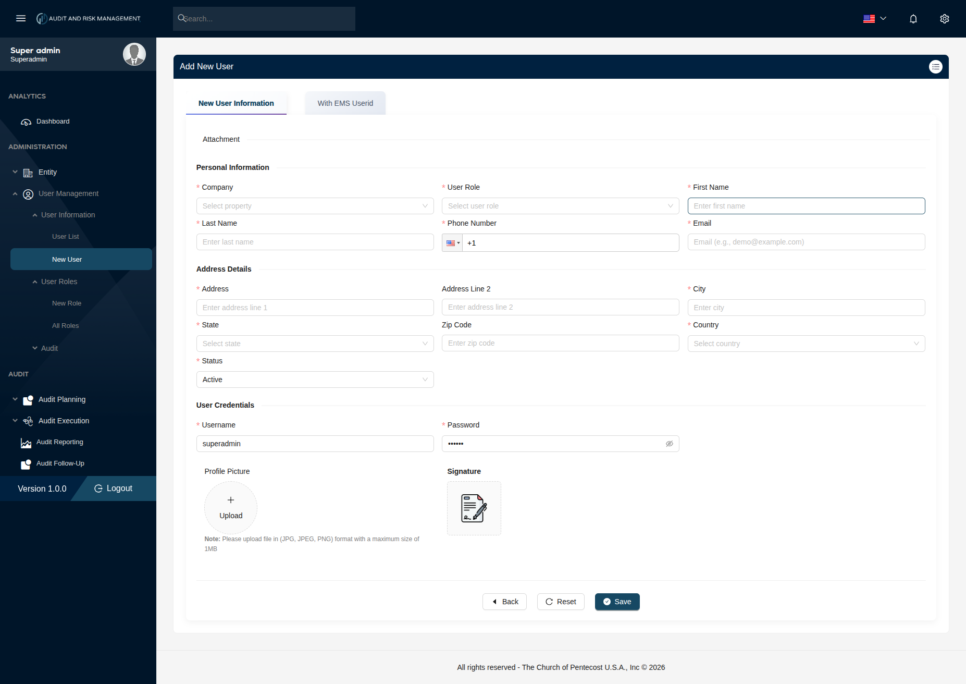Click the top Search box
This screenshot has width=966, height=684.
click(264, 19)
